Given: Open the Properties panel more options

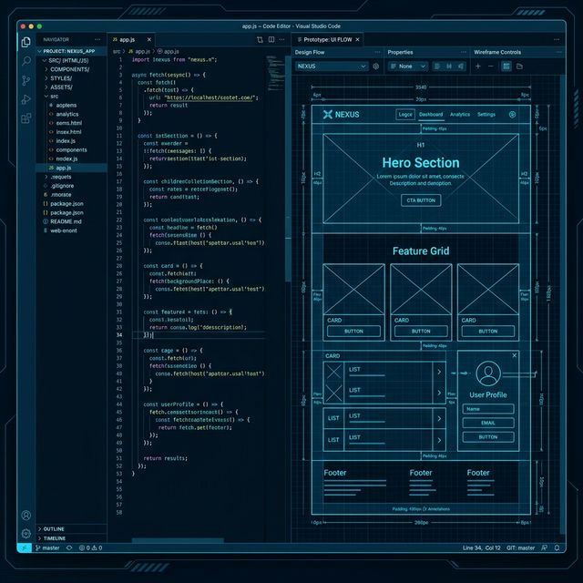Looking at the screenshot, I should [464, 52].
